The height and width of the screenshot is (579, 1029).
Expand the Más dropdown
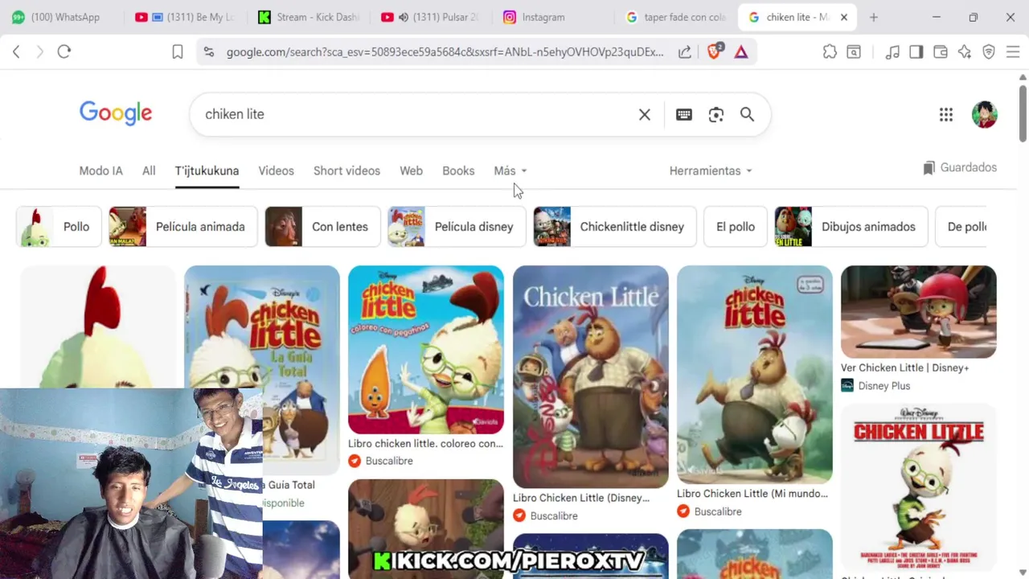[x=510, y=170]
